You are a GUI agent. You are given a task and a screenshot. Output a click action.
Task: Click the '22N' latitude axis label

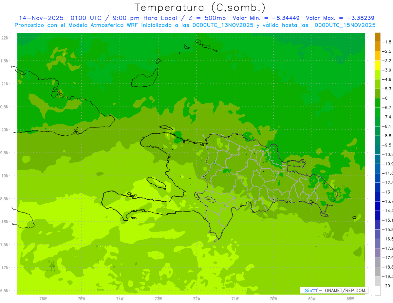tap(5, 38)
